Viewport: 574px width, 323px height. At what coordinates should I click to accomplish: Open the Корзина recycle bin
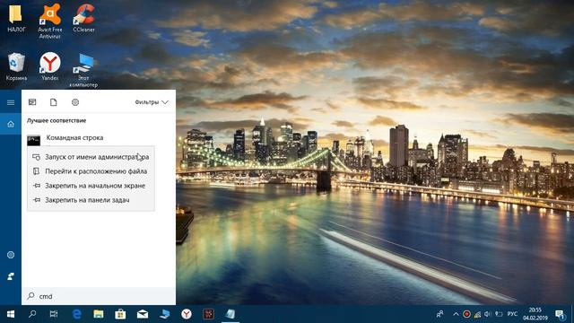coord(16,66)
